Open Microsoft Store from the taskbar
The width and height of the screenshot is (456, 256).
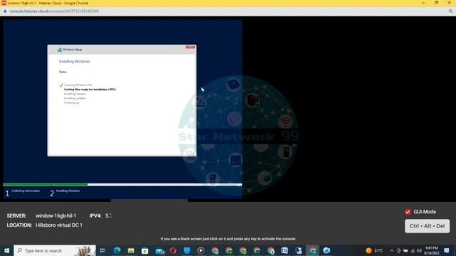pos(145,250)
